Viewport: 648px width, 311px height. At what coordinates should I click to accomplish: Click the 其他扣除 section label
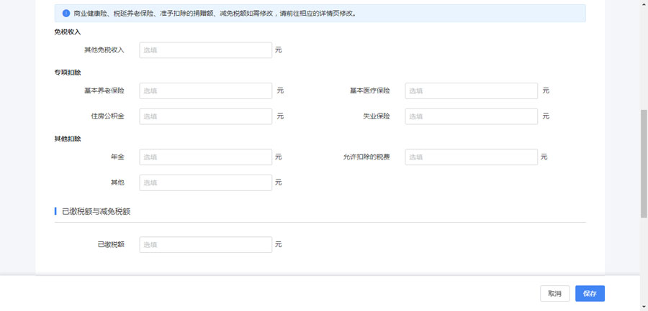tap(68, 139)
